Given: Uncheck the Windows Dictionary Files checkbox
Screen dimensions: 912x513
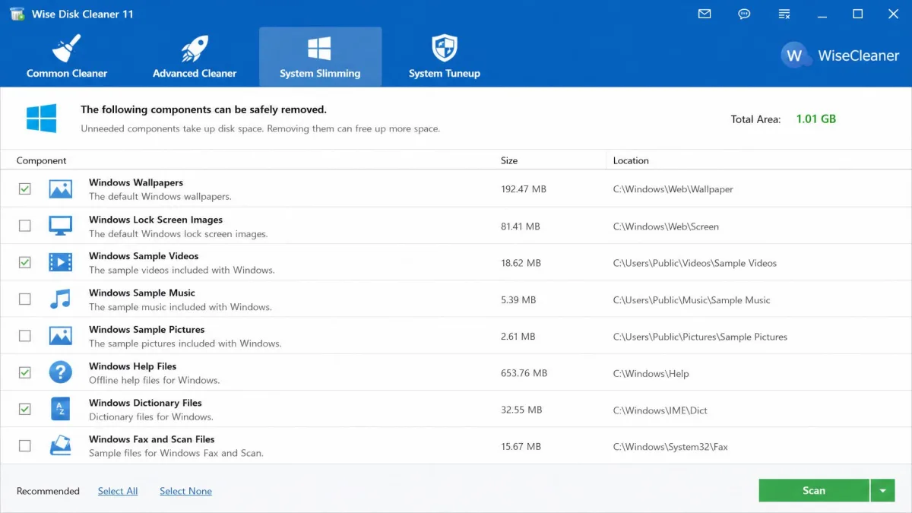Looking at the screenshot, I should 25,409.
